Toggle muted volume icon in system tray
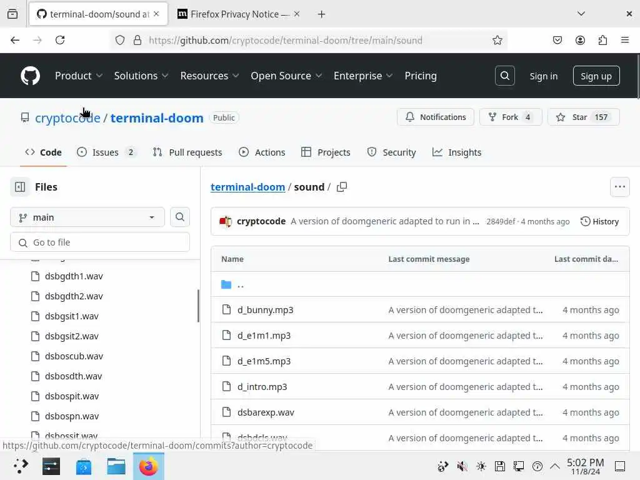640x480 pixels. pos(462,466)
